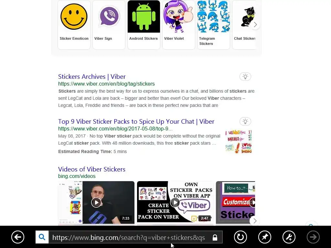Image resolution: width=331 pixels, height=248 pixels.
Task: Click the refresh page button
Action: (240, 237)
